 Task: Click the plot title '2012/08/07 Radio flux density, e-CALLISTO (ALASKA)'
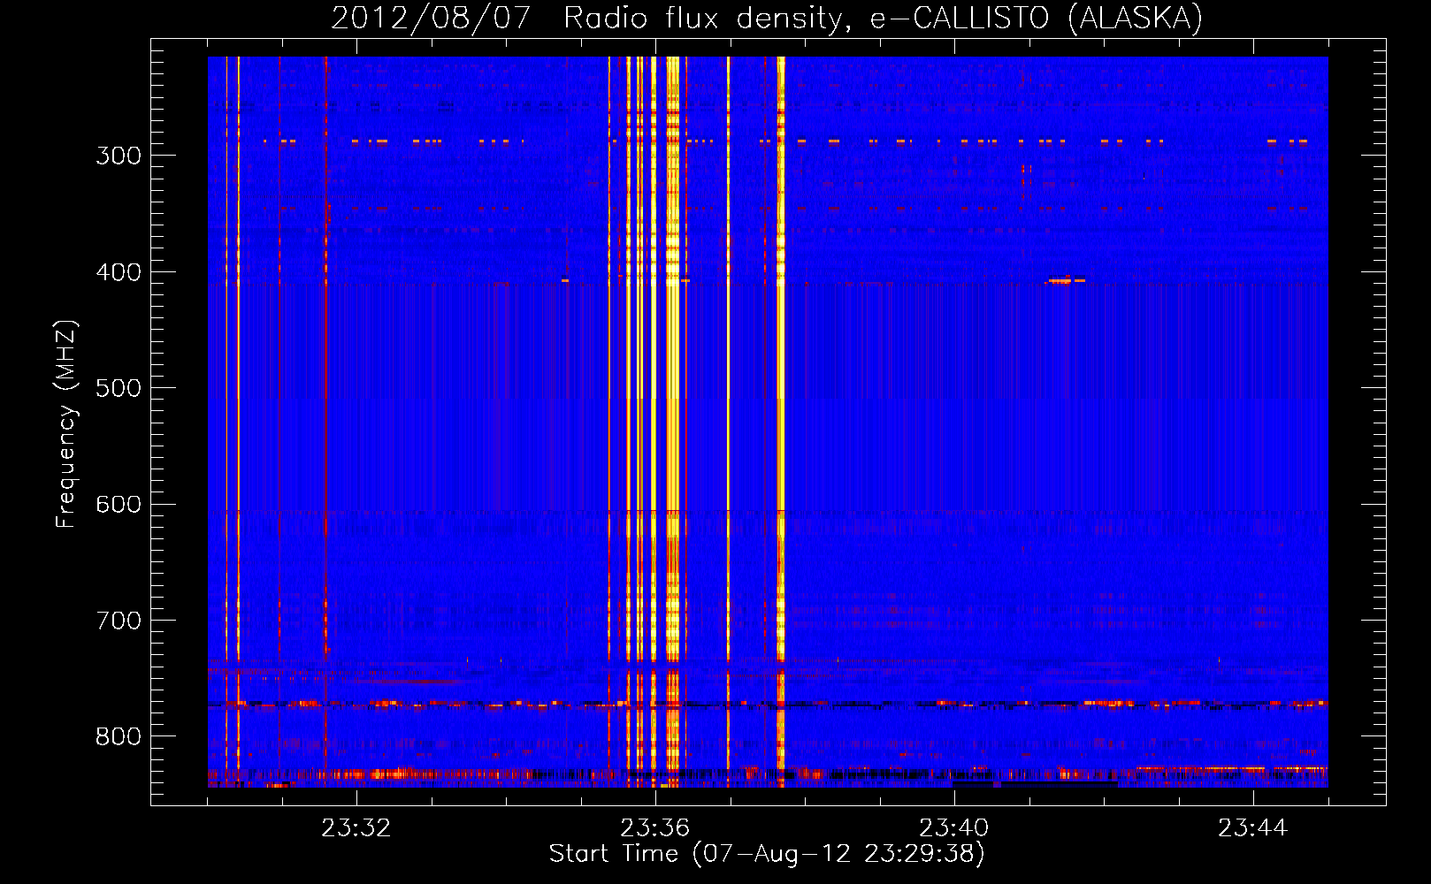(x=767, y=18)
